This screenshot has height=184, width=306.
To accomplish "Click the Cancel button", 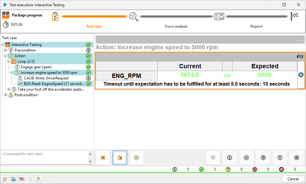I will click(x=293, y=179).
